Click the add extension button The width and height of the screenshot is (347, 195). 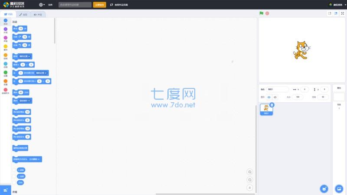tap(6, 190)
